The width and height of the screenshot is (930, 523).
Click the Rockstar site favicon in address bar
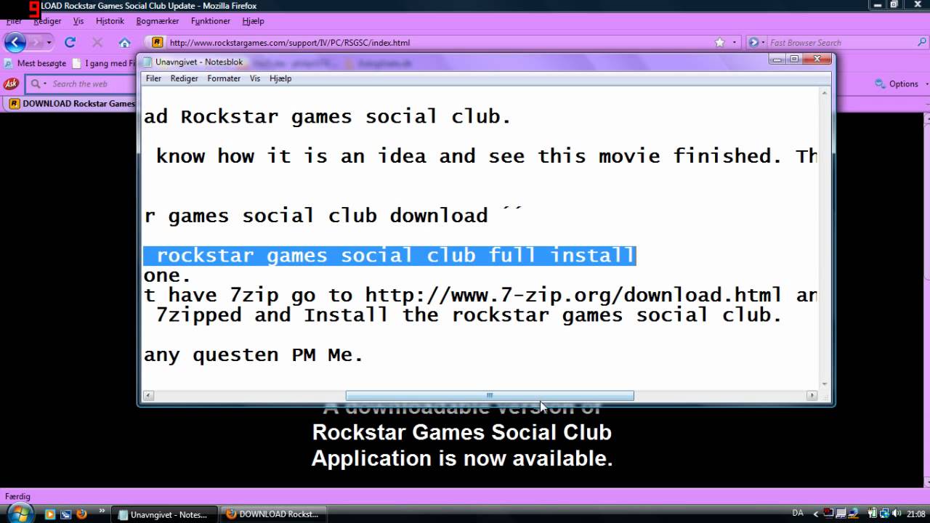coord(156,42)
